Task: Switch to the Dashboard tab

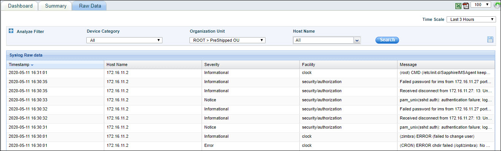Action: (21, 6)
